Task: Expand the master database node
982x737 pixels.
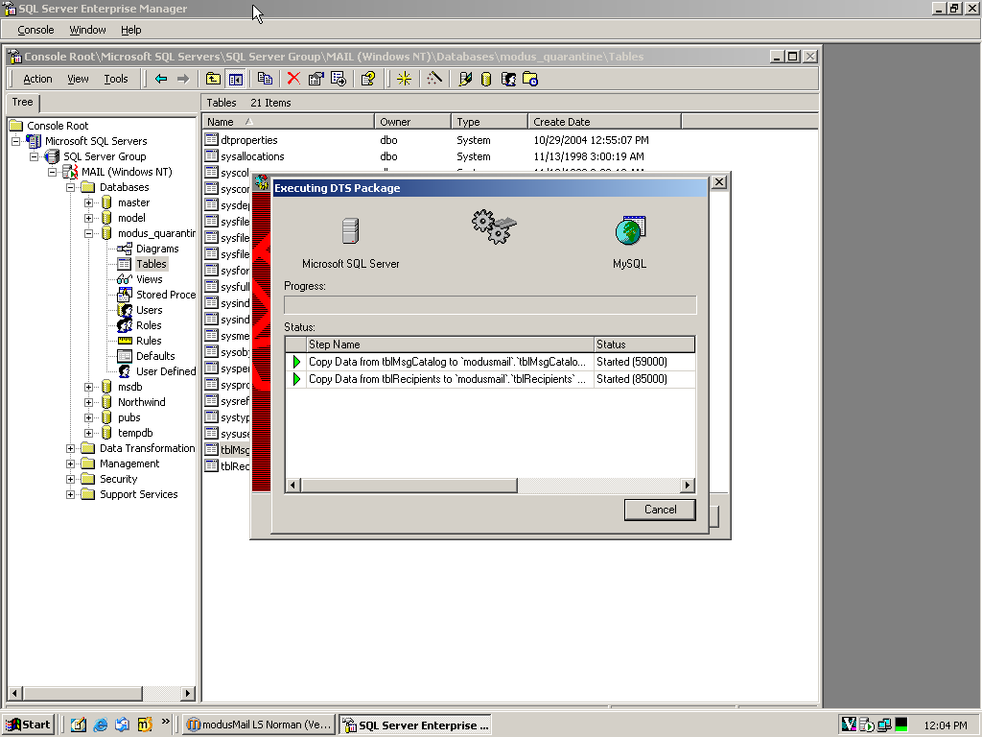Action: coord(89,203)
